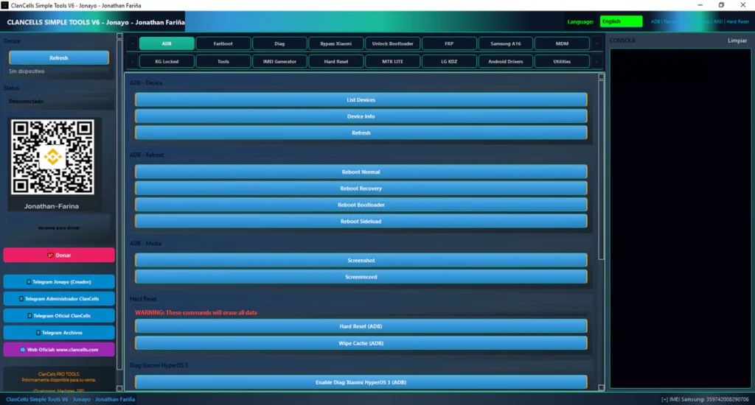Click Limpiar to clear the console
755x405 pixels.
coord(737,40)
